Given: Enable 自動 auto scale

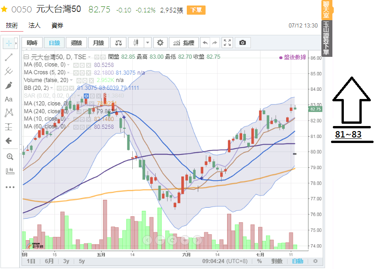Looking at the screenshot, I should [x=298, y=261].
